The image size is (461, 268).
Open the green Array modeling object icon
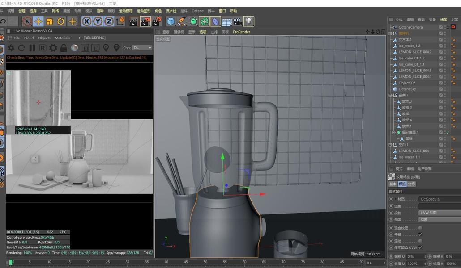205,21
